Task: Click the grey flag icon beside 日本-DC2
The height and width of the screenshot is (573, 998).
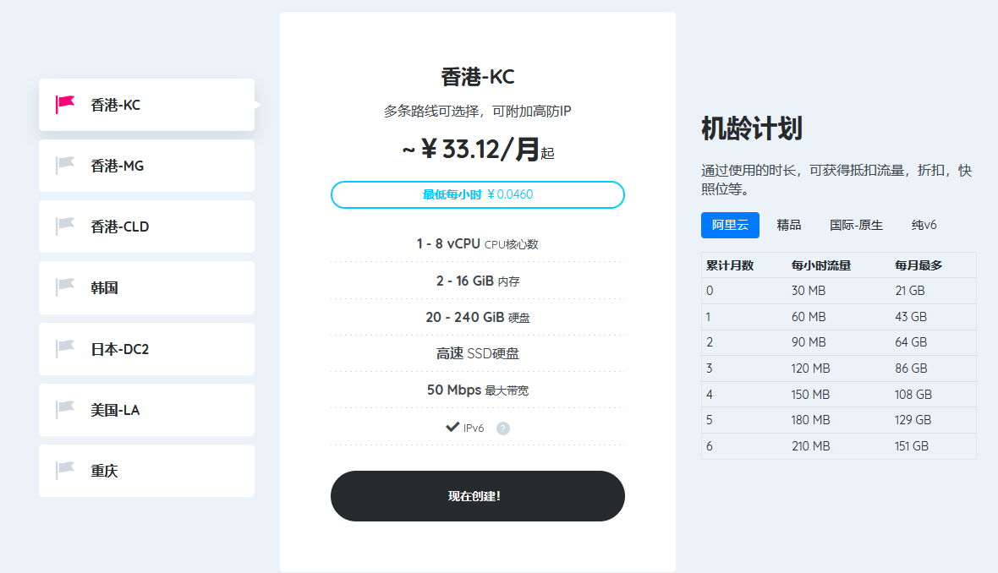Action: coord(65,348)
